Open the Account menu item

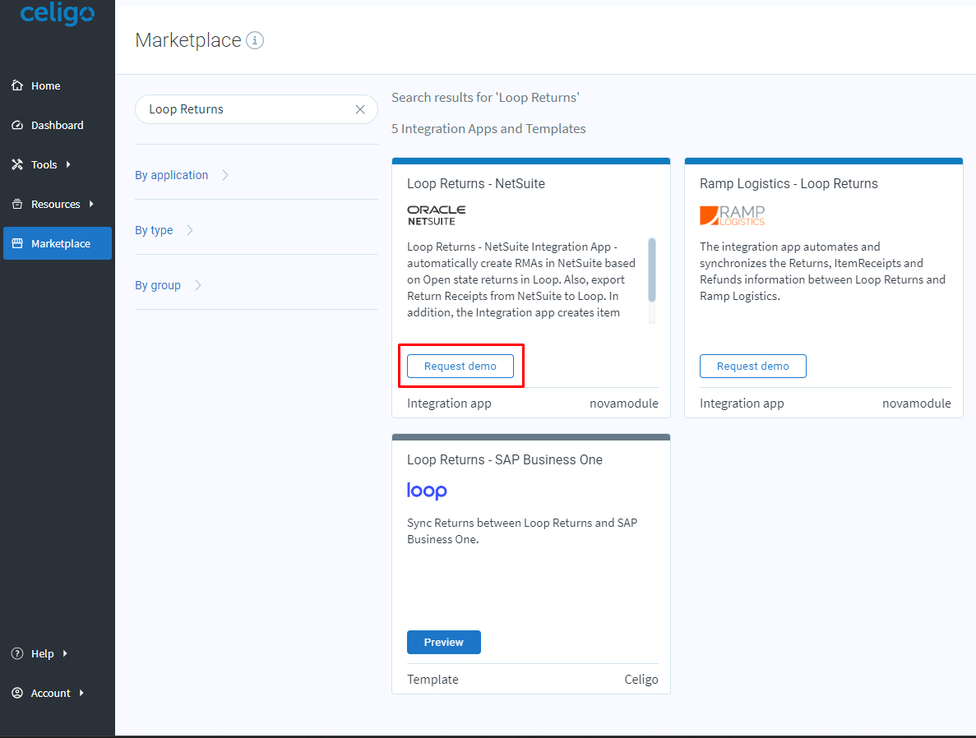tap(58, 693)
